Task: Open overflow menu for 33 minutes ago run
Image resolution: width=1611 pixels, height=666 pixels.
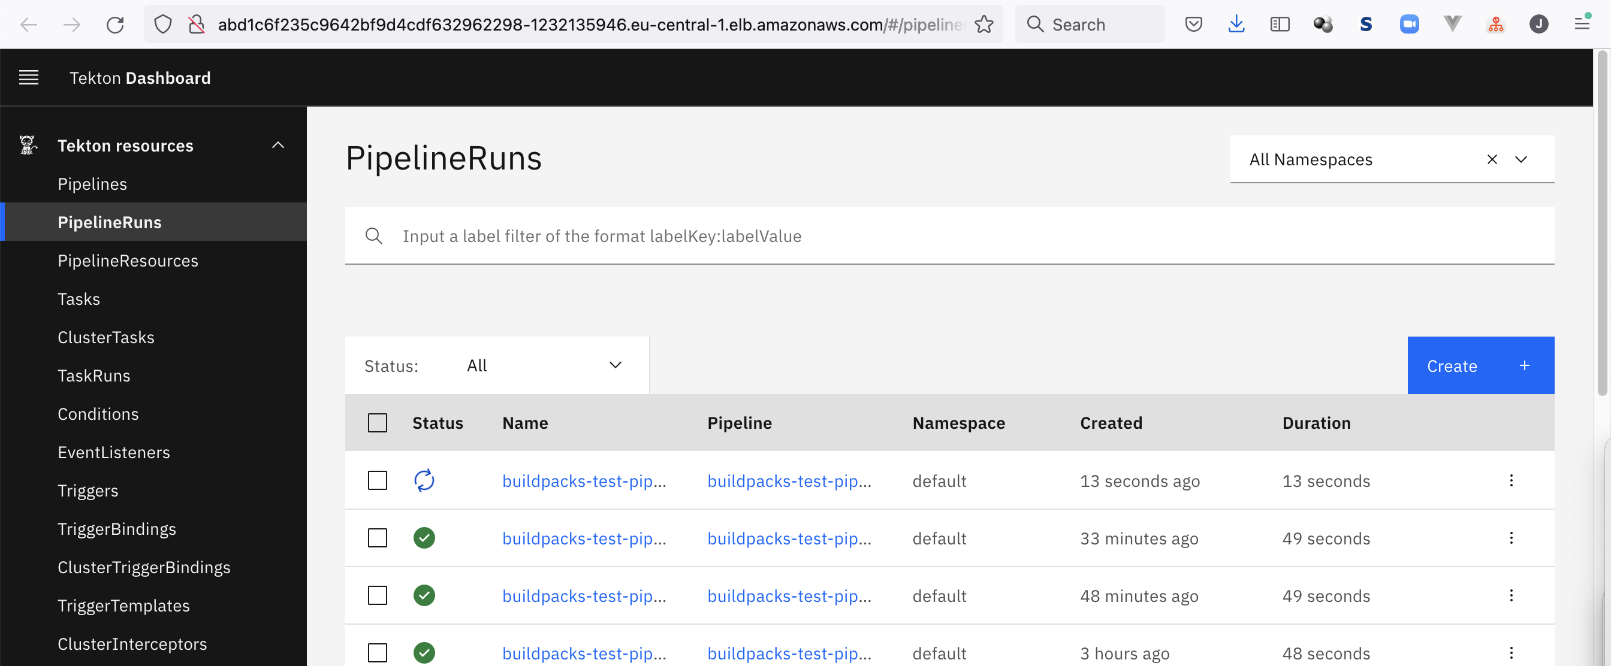Action: coord(1511,538)
